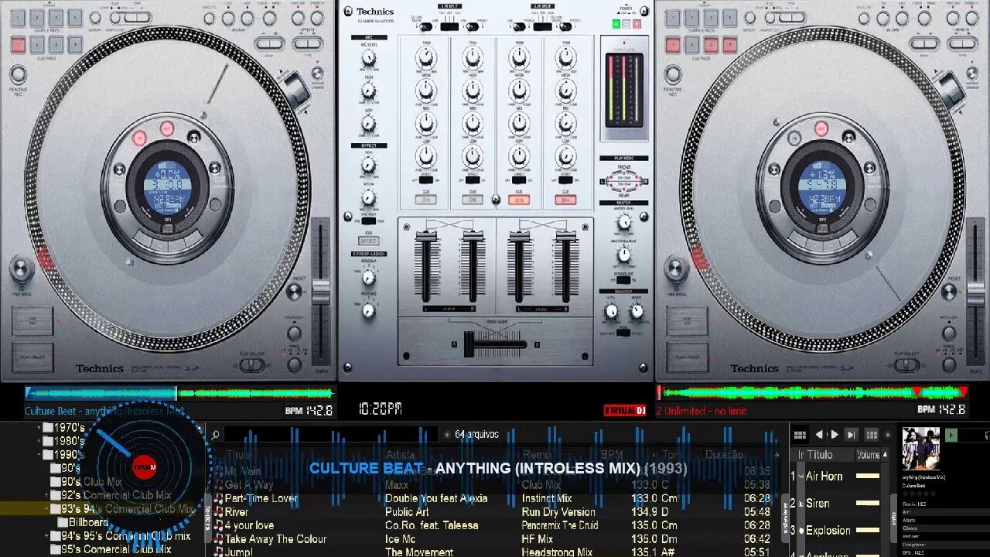The height and width of the screenshot is (557, 990).
Task: Toggle CUE for channel CH3
Action: coord(520,200)
